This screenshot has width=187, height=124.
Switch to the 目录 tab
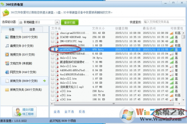click(32, 29)
